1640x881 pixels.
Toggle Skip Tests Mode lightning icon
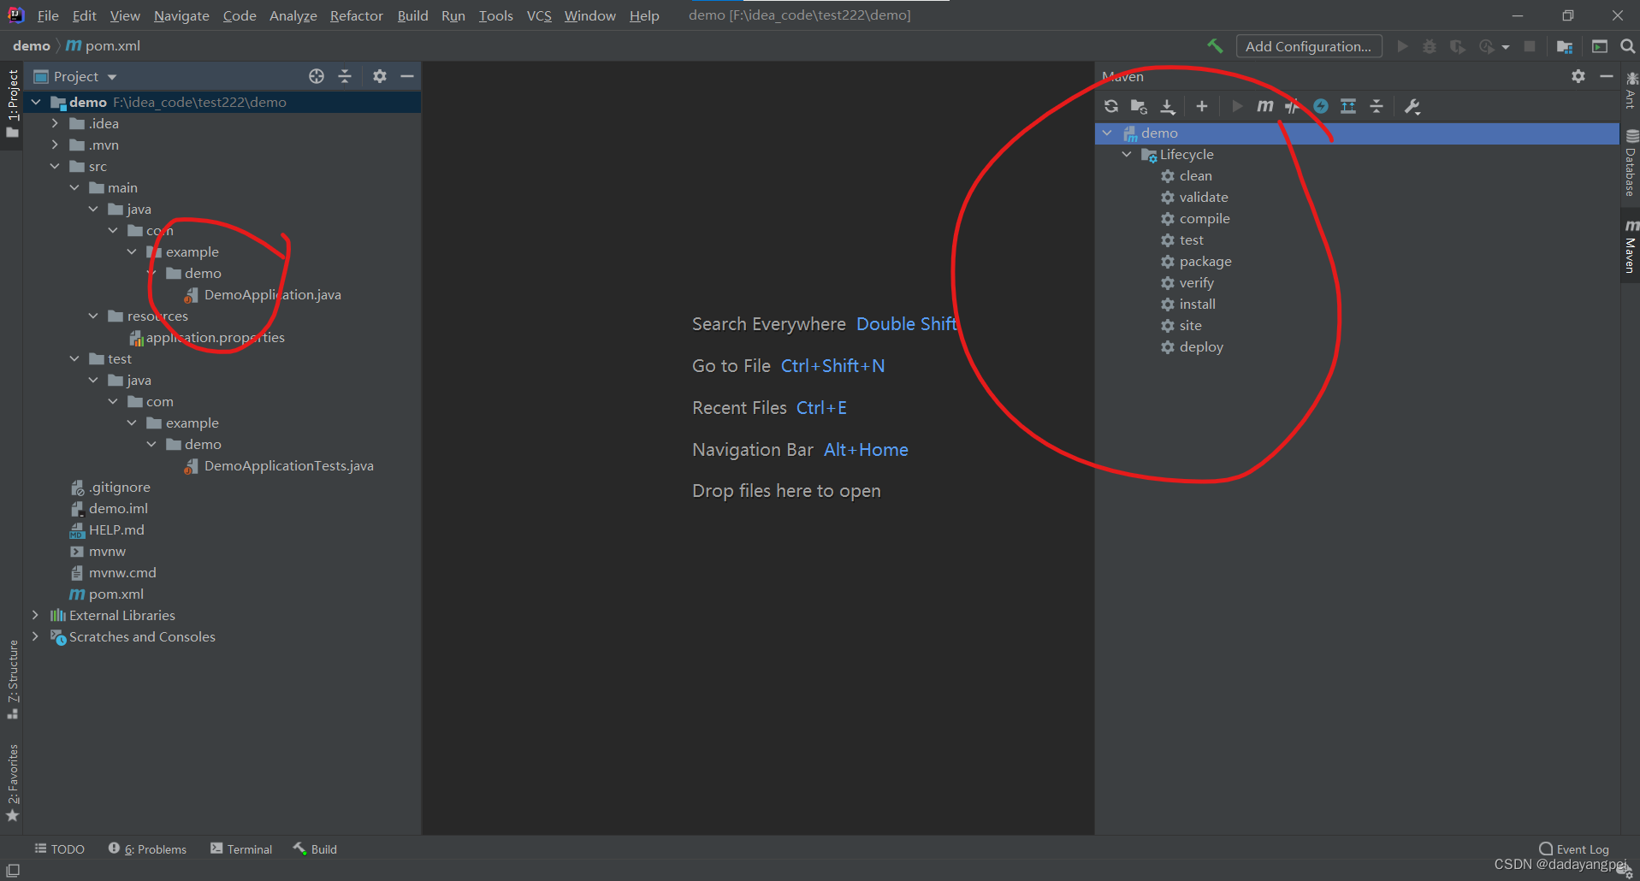(1321, 106)
